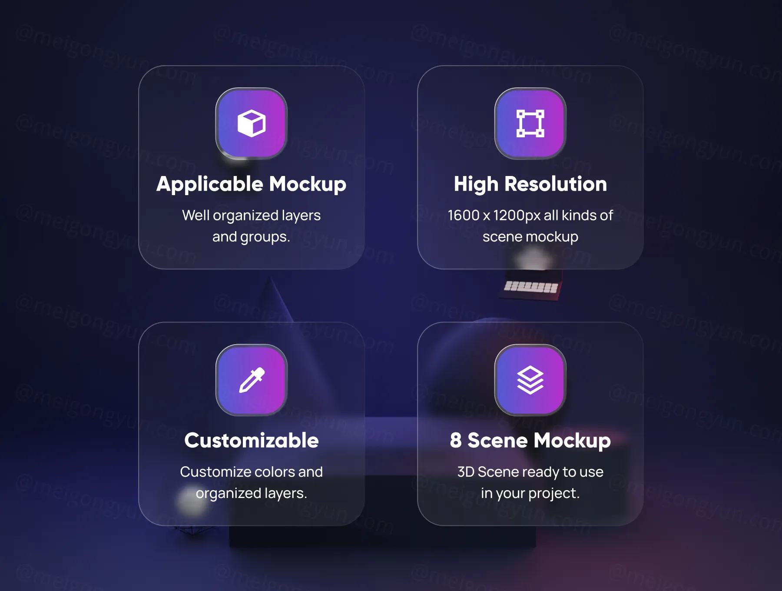Viewport: 782px width, 591px height.
Task: Click the glowing white orb in Customizable card
Action: [x=191, y=502]
